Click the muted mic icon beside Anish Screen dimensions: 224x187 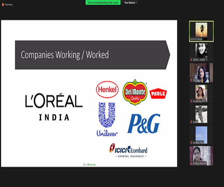coord(191,122)
